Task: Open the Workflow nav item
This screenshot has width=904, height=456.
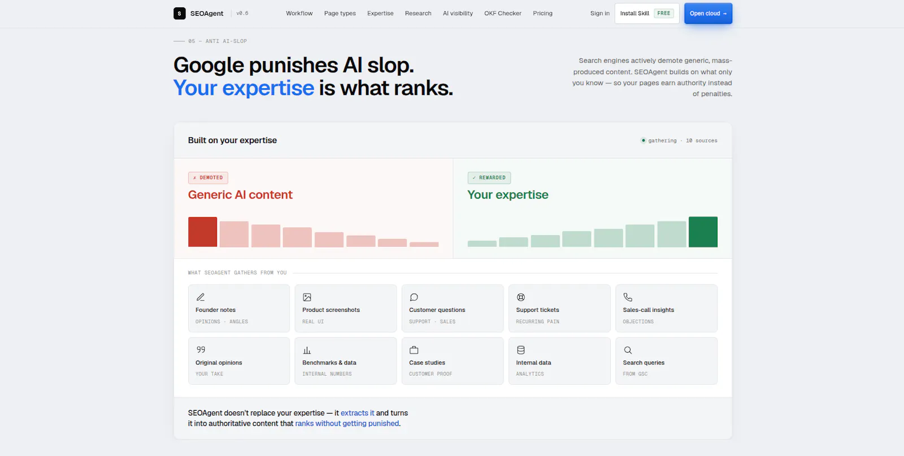Action: click(x=299, y=14)
